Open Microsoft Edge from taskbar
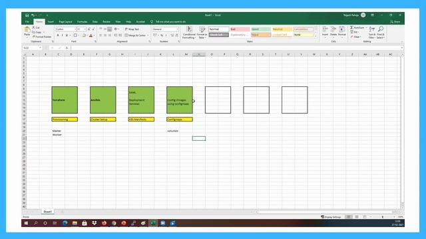 [65, 223]
